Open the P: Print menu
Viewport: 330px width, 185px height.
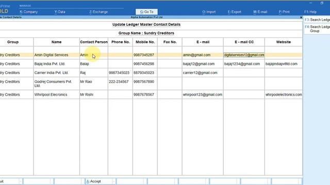tap(284, 12)
